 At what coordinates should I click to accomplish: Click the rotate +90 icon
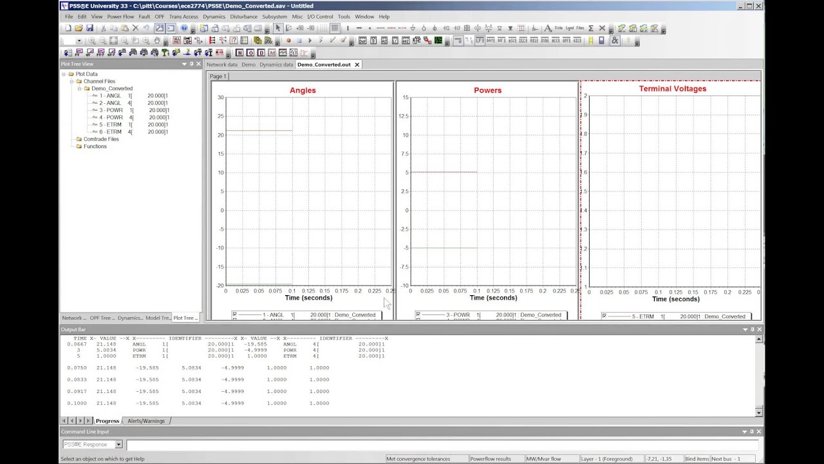pyautogui.click(x=299, y=28)
